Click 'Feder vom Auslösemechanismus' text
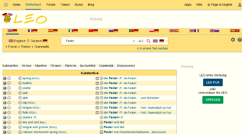242x134 pixels. click(126, 132)
